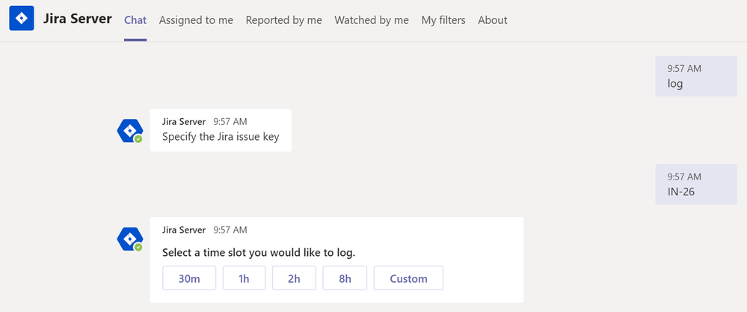Click the Jira Server sender name on time card
The image size is (747, 312).
point(184,230)
